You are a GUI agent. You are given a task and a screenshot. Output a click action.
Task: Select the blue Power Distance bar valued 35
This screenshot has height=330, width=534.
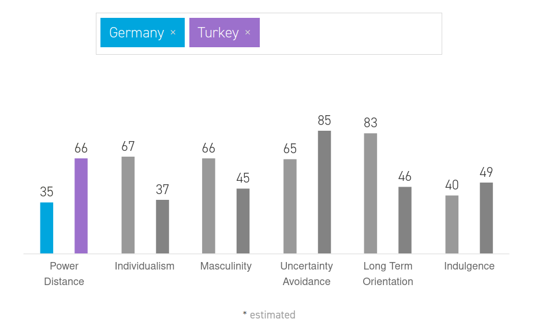[47, 227]
